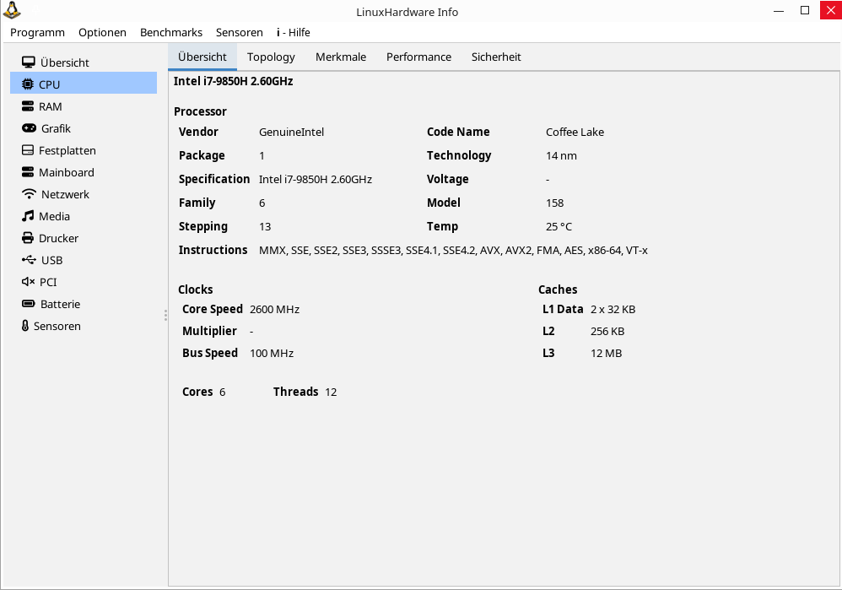Click the Drucker printer icon

point(27,238)
